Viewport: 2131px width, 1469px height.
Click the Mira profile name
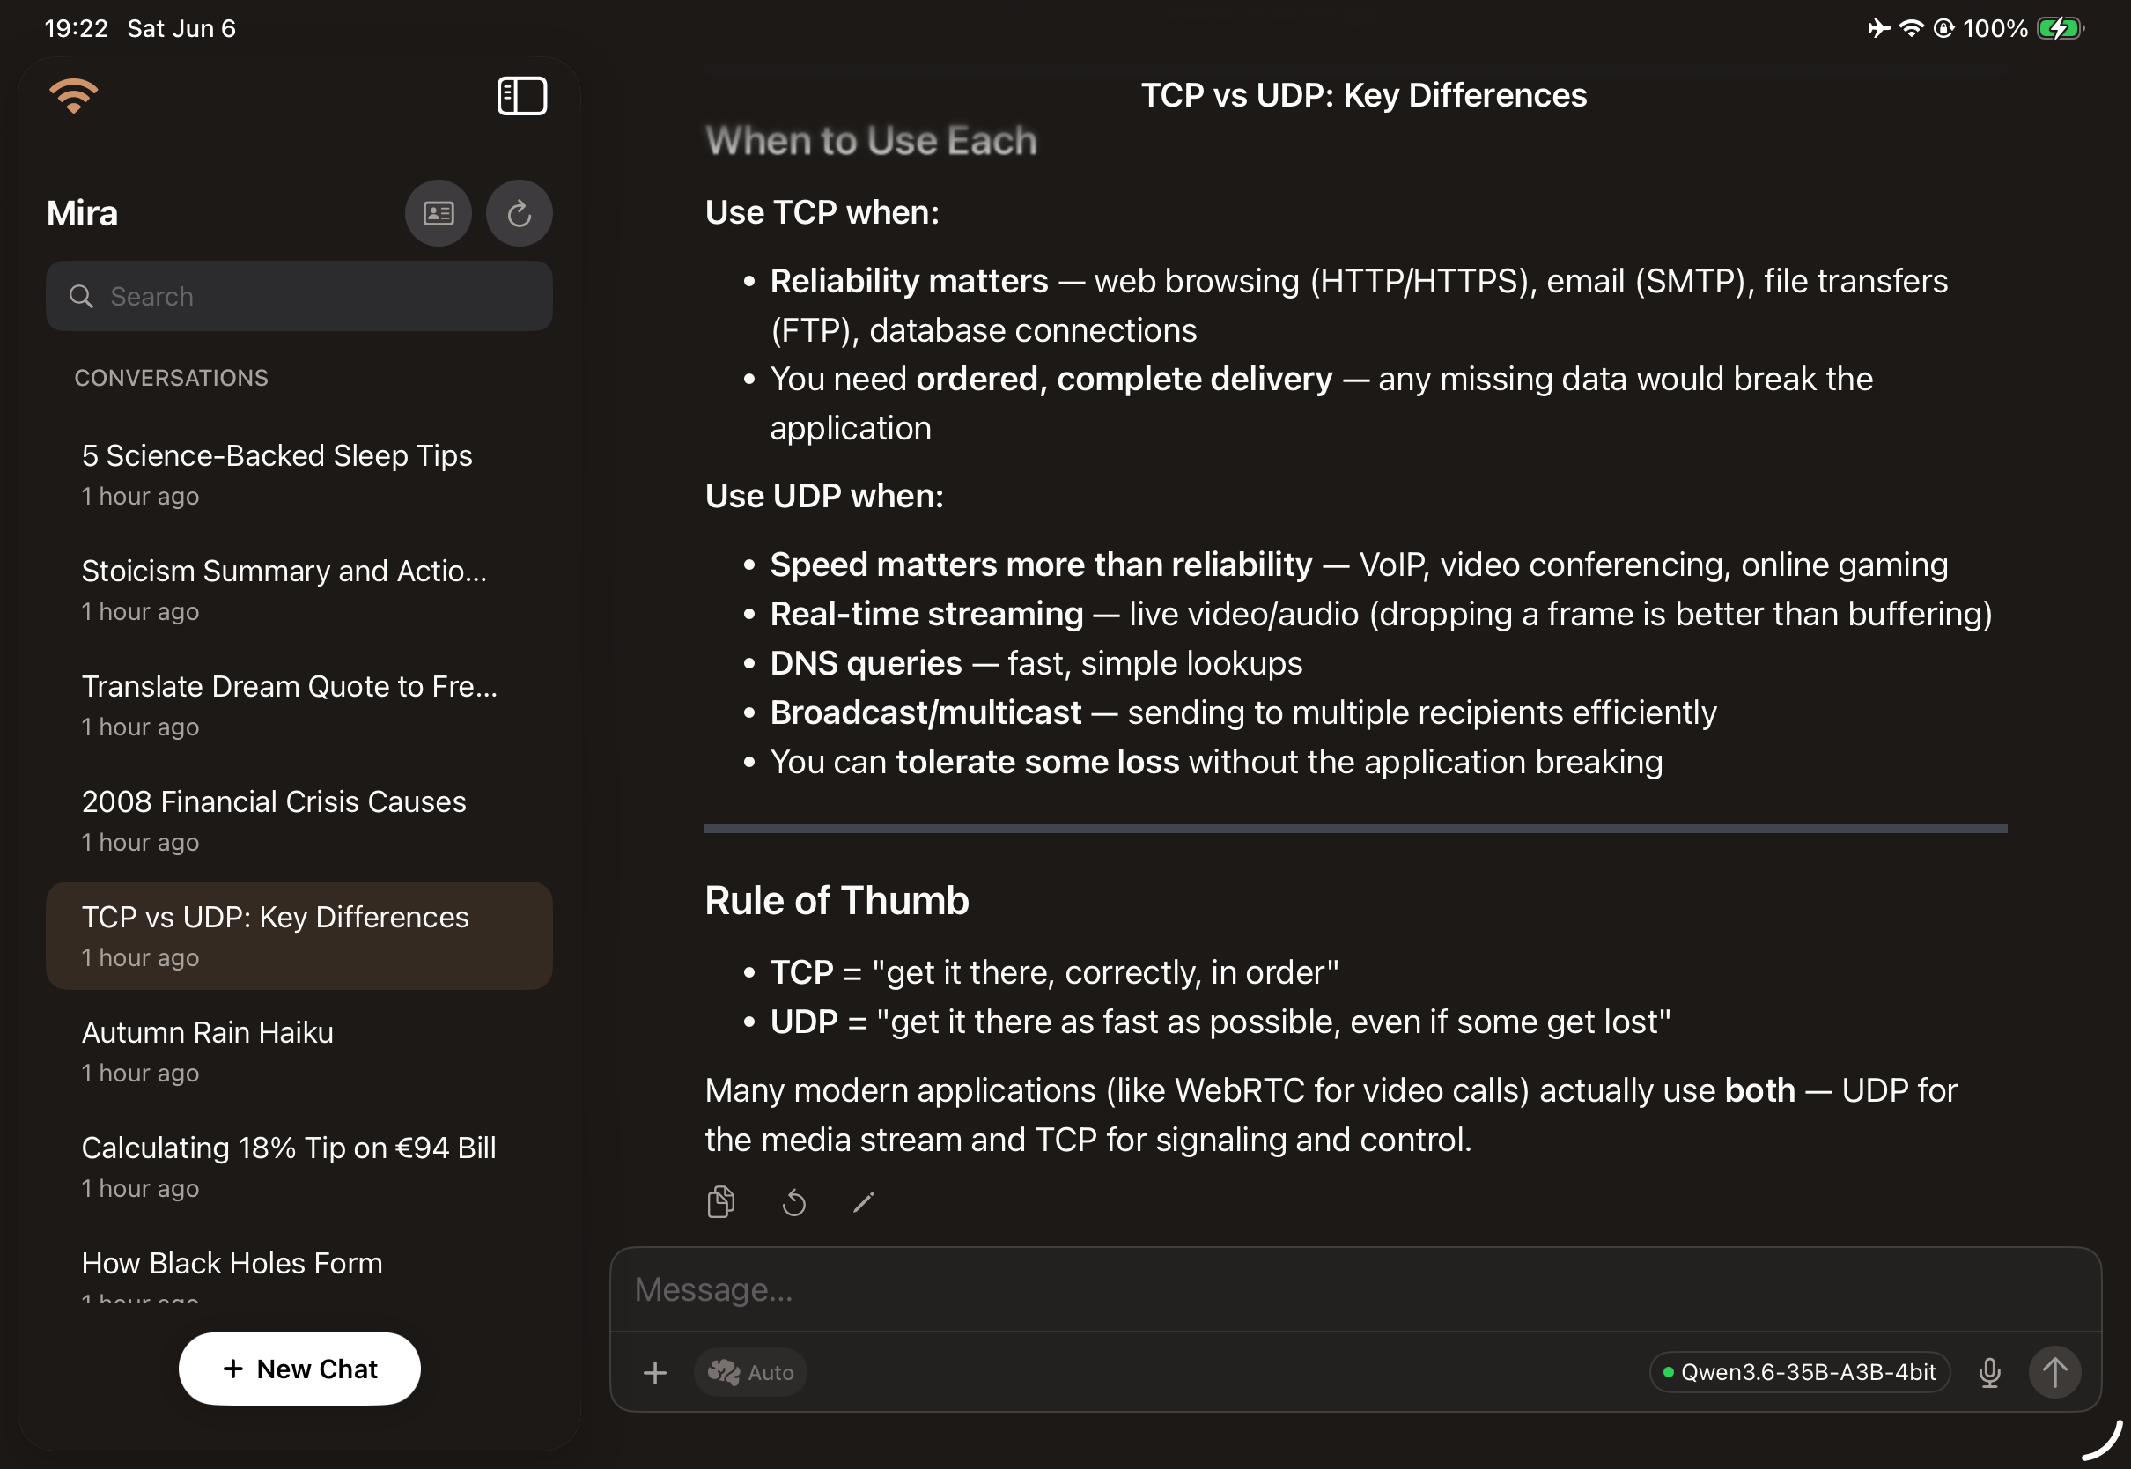(83, 213)
